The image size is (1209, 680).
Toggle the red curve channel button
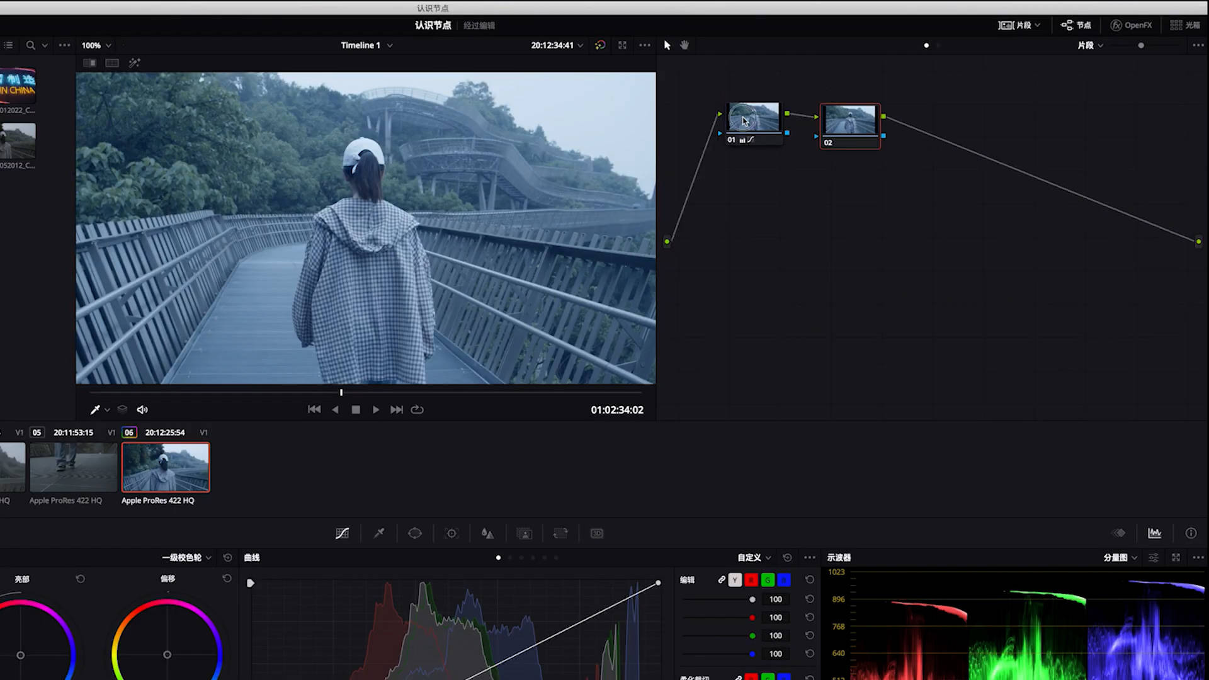(x=751, y=580)
